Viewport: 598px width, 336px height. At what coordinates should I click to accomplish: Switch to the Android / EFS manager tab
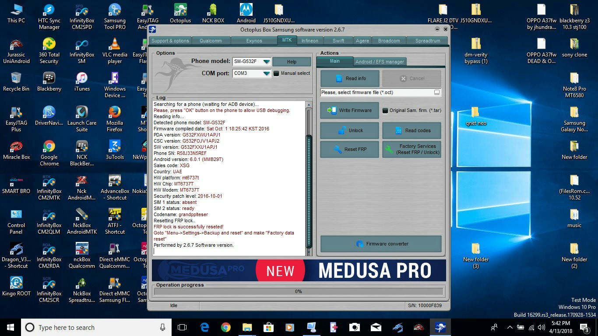380,62
